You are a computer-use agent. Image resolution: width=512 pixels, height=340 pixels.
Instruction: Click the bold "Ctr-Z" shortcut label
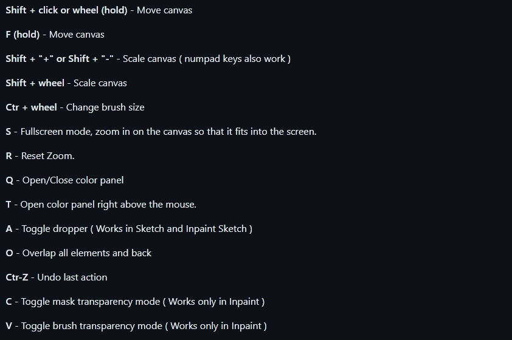click(x=18, y=277)
